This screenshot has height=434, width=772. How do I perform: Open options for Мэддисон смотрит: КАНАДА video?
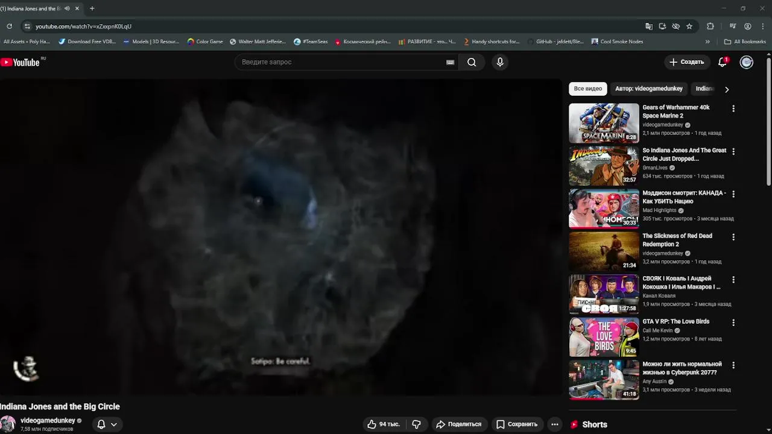pyautogui.click(x=733, y=194)
